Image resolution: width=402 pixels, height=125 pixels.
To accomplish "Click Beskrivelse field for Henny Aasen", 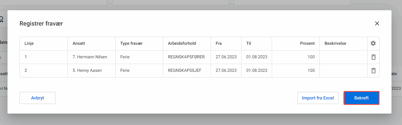I will [x=343, y=71].
